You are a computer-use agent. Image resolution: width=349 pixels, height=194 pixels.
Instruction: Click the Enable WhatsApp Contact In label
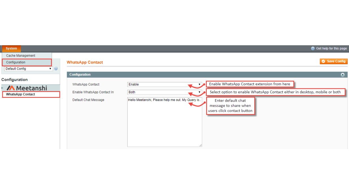pyautogui.click(x=93, y=92)
